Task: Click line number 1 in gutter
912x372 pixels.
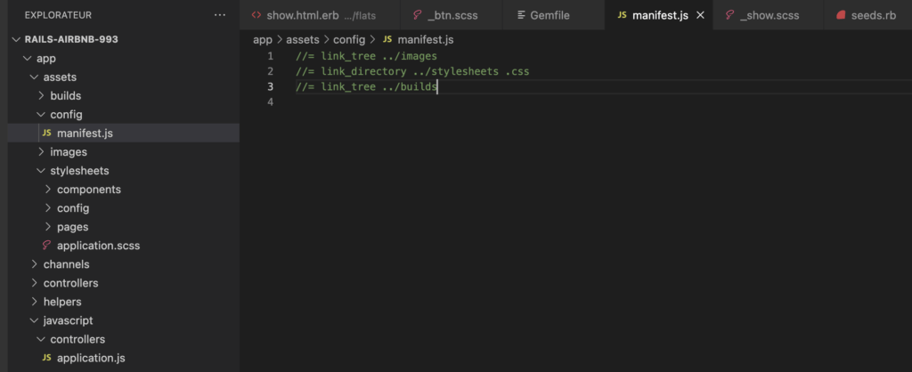Action: [x=270, y=56]
